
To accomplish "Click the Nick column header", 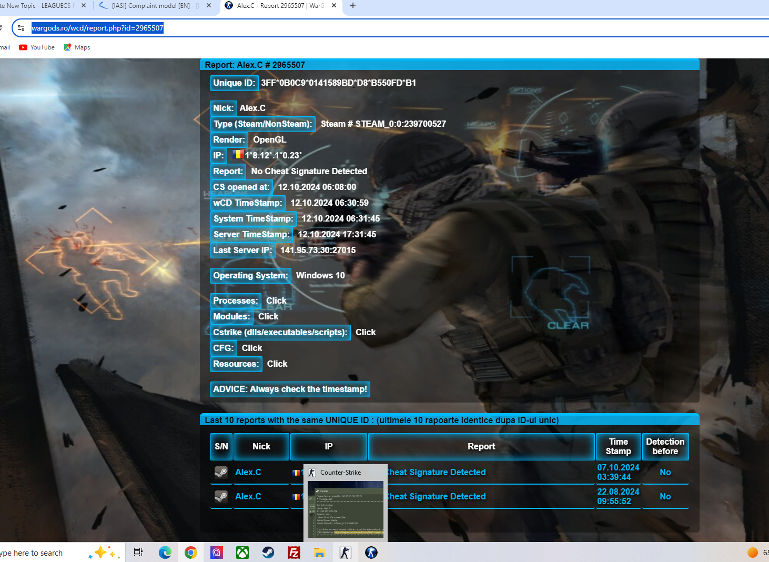I will (x=261, y=447).
